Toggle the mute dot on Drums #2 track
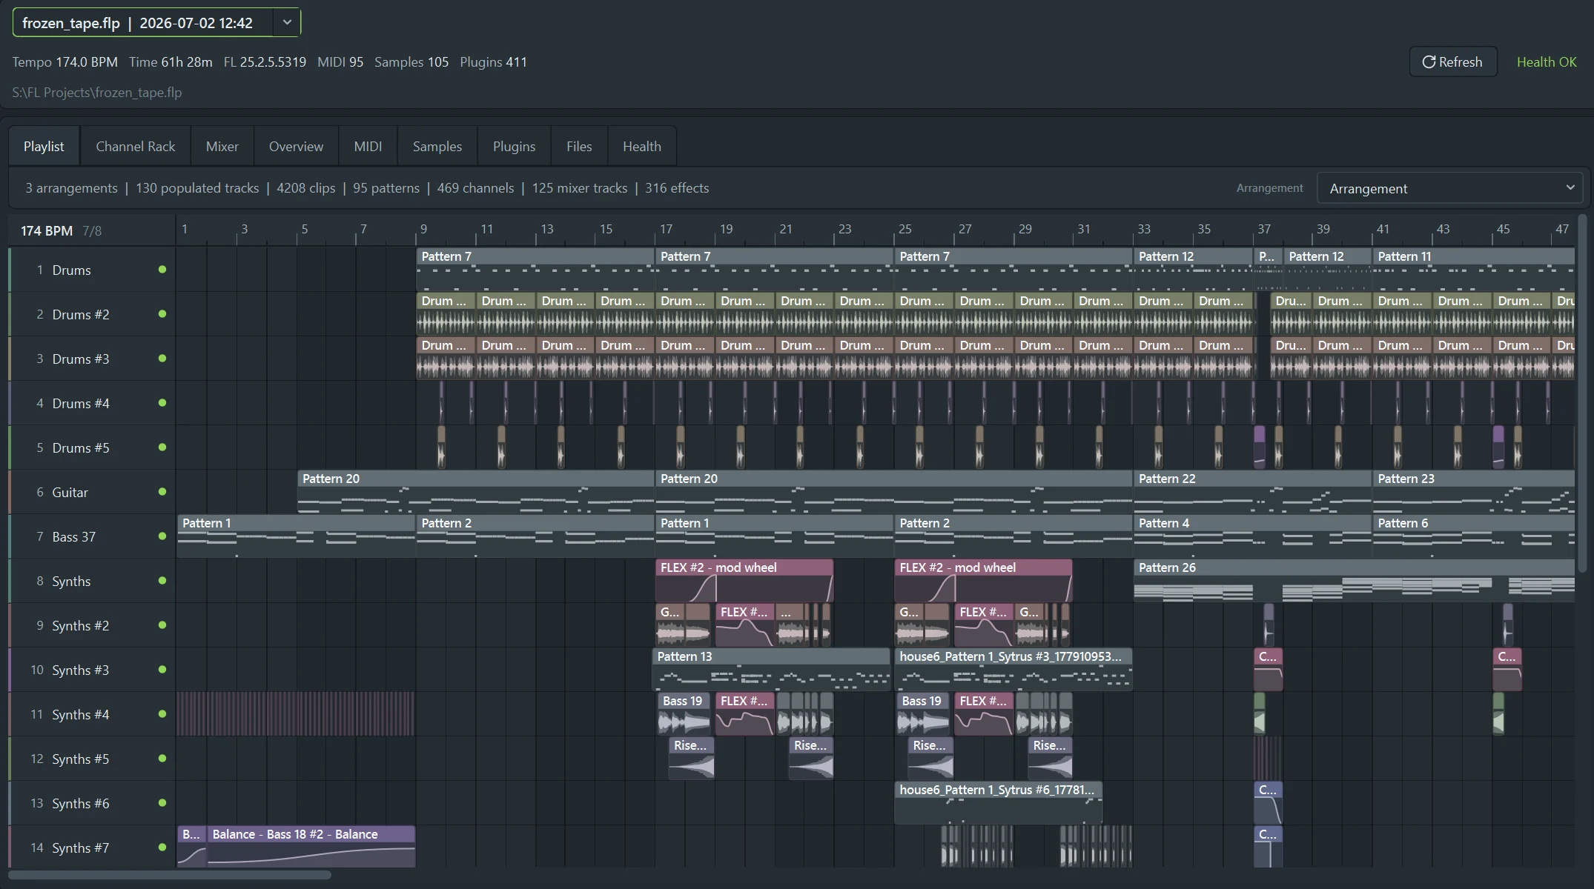 (x=162, y=314)
